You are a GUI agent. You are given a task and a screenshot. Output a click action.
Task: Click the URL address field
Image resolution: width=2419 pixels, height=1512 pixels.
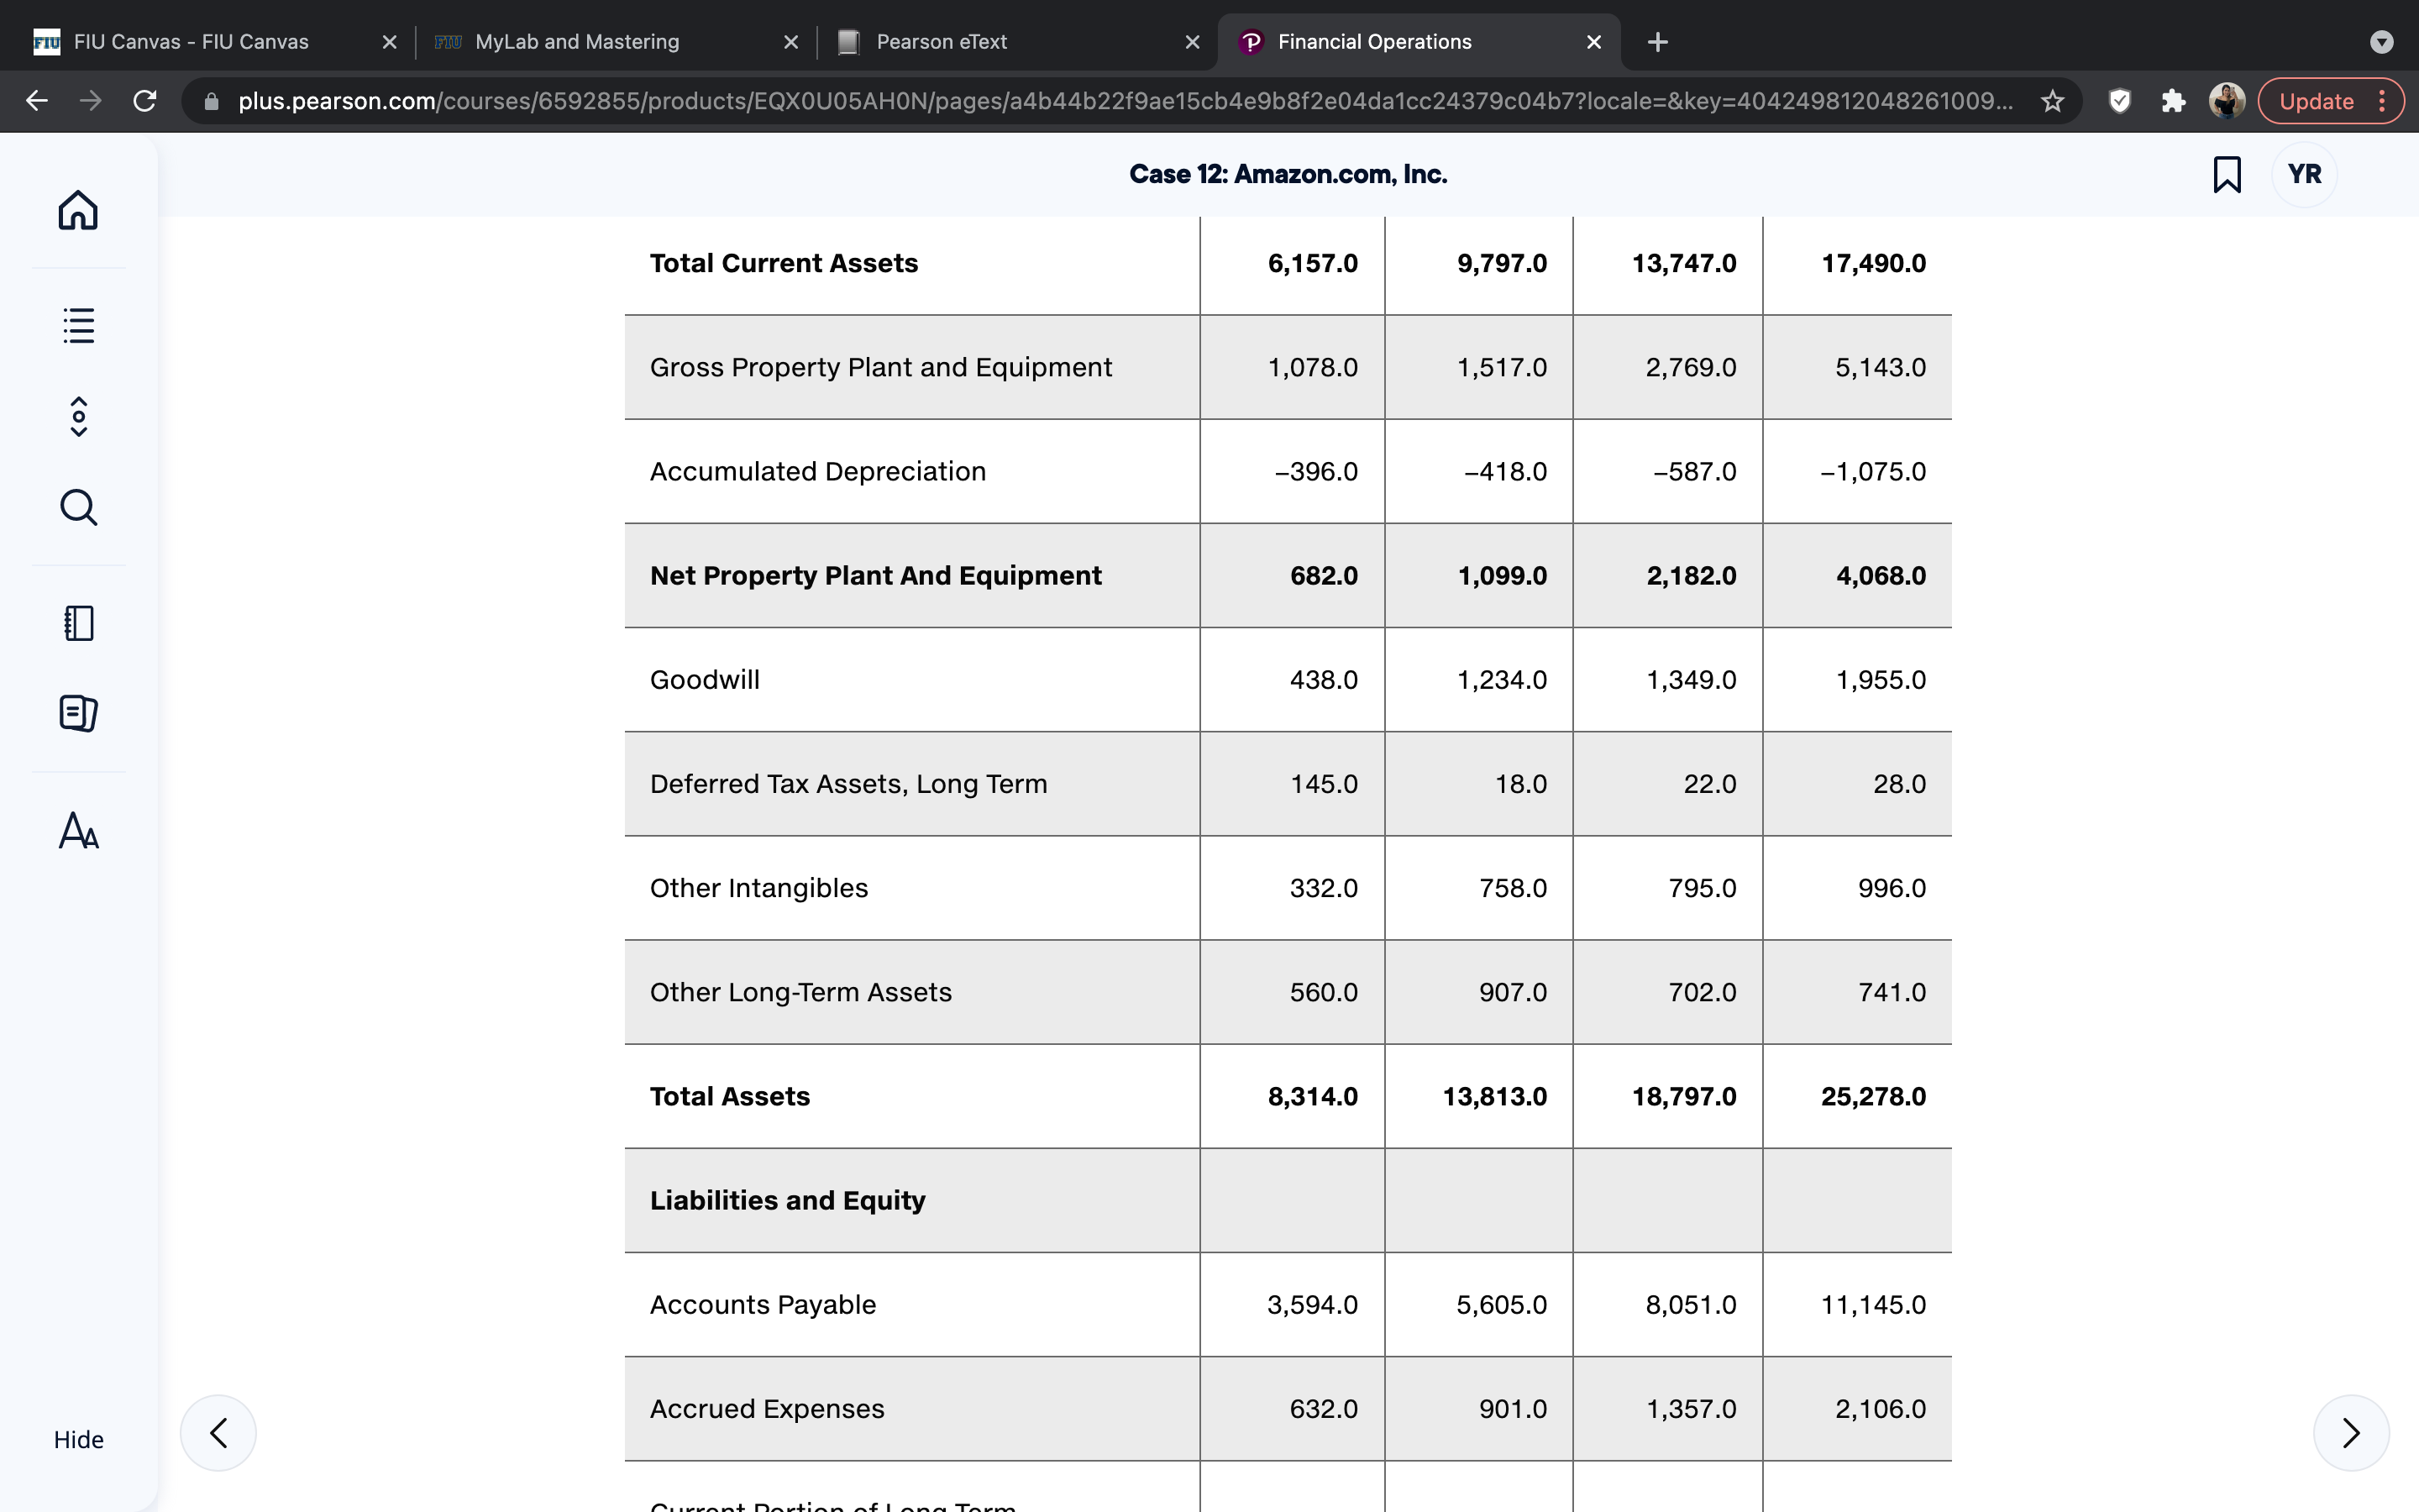tap(1125, 101)
